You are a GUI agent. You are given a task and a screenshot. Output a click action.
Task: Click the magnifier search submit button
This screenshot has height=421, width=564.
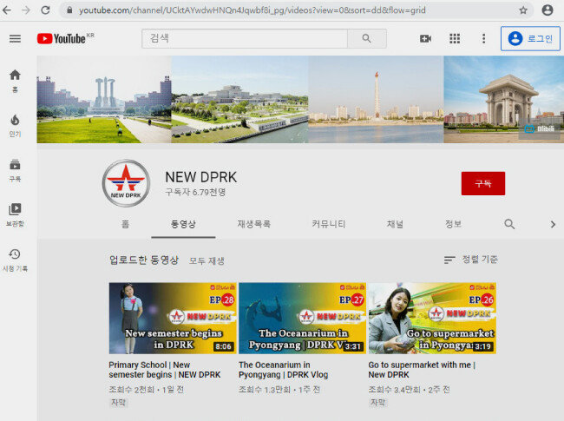click(367, 38)
